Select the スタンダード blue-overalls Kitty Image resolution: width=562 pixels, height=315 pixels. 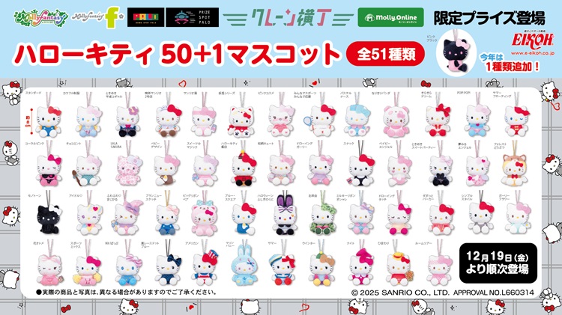tap(49, 121)
